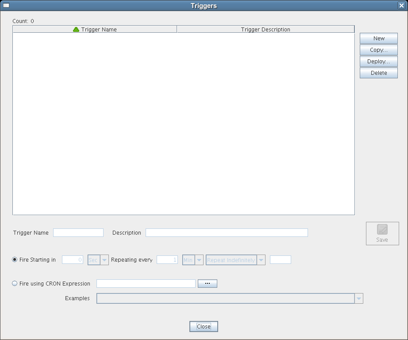Click the repeat count field

[281, 259]
